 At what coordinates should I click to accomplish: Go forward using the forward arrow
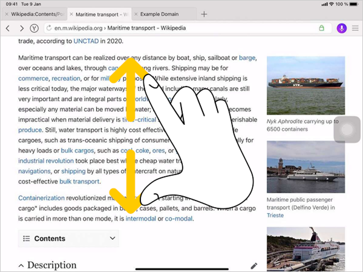[x=22, y=28]
